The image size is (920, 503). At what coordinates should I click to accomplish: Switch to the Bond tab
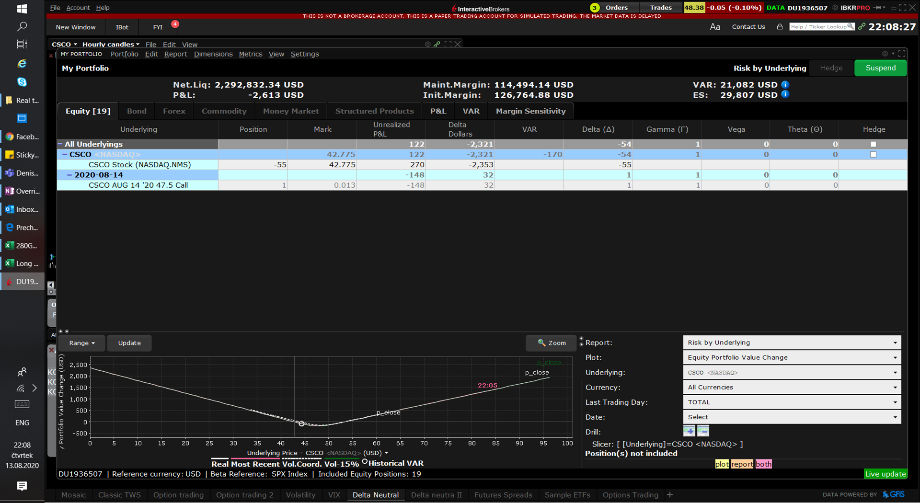[x=137, y=111]
